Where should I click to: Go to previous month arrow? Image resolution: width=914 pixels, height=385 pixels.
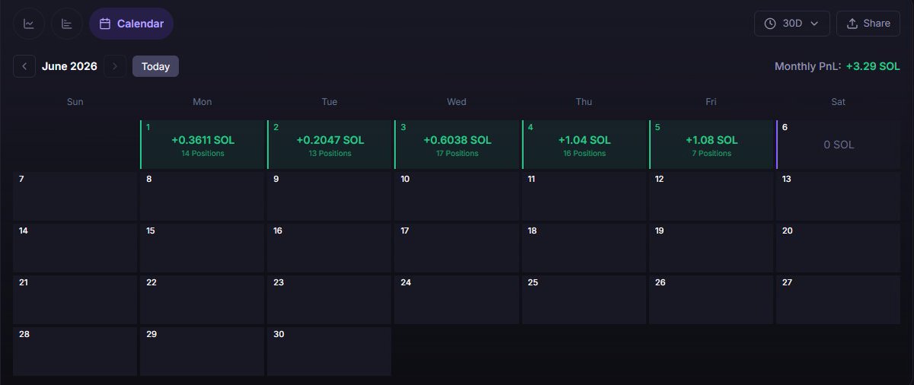coord(24,66)
